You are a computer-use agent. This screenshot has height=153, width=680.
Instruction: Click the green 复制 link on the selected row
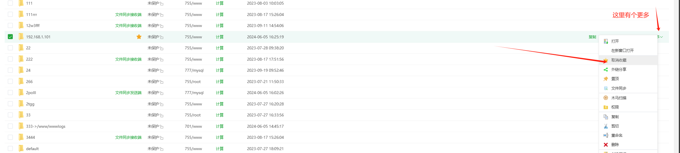(592, 37)
